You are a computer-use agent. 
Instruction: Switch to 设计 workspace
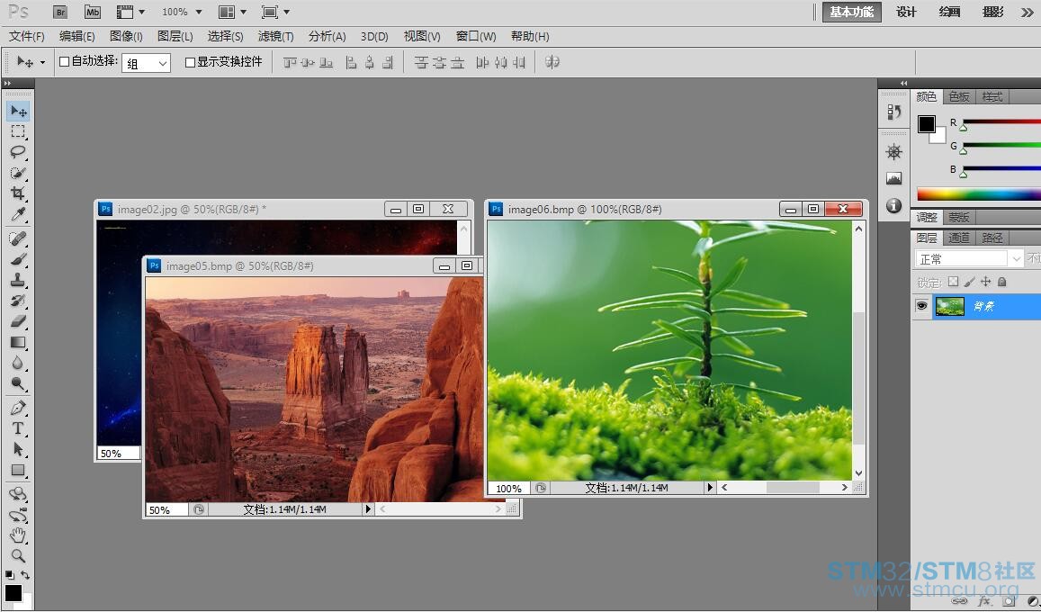click(x=906, y=12)
